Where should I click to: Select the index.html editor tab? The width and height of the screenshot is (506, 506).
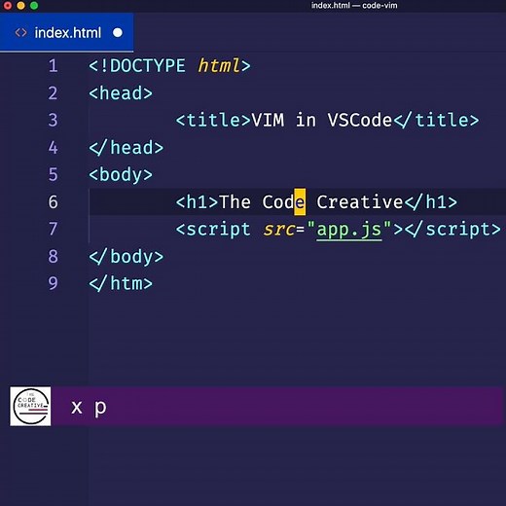click(x=66, y=32)
